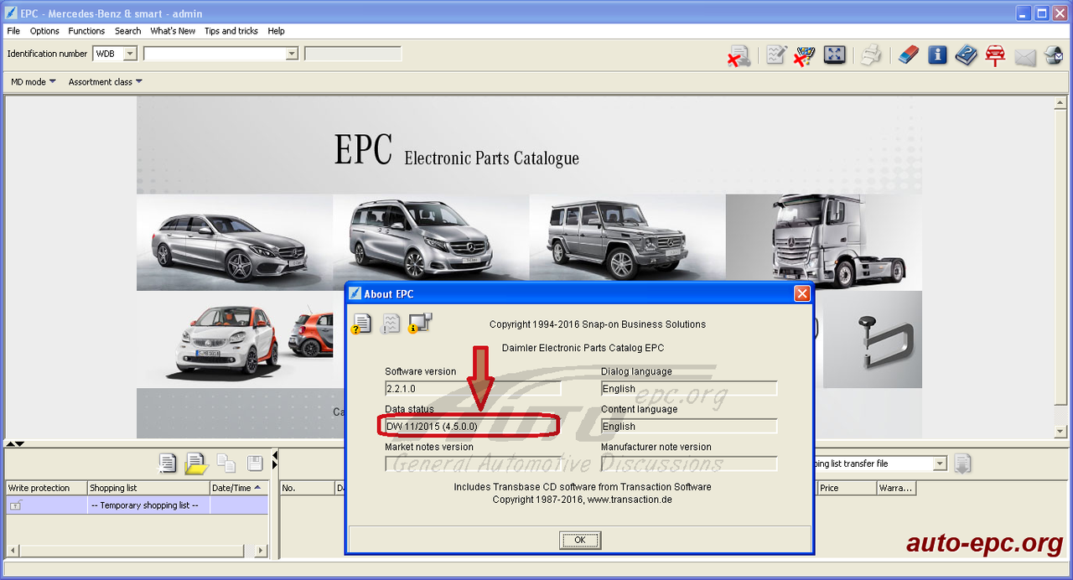
Task: Click the new shopping list icon
Action: click(168, 463)
